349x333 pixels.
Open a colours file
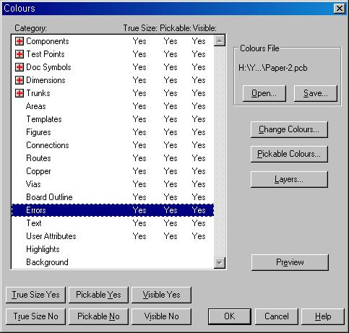pos(264,93)
